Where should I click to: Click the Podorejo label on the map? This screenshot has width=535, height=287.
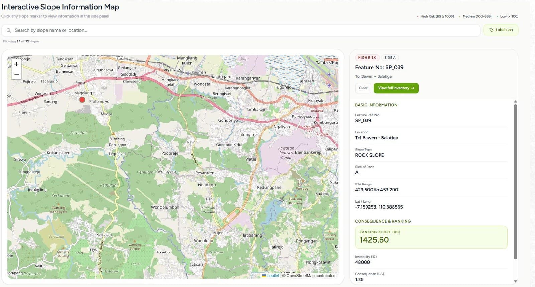tap(170, 153)
